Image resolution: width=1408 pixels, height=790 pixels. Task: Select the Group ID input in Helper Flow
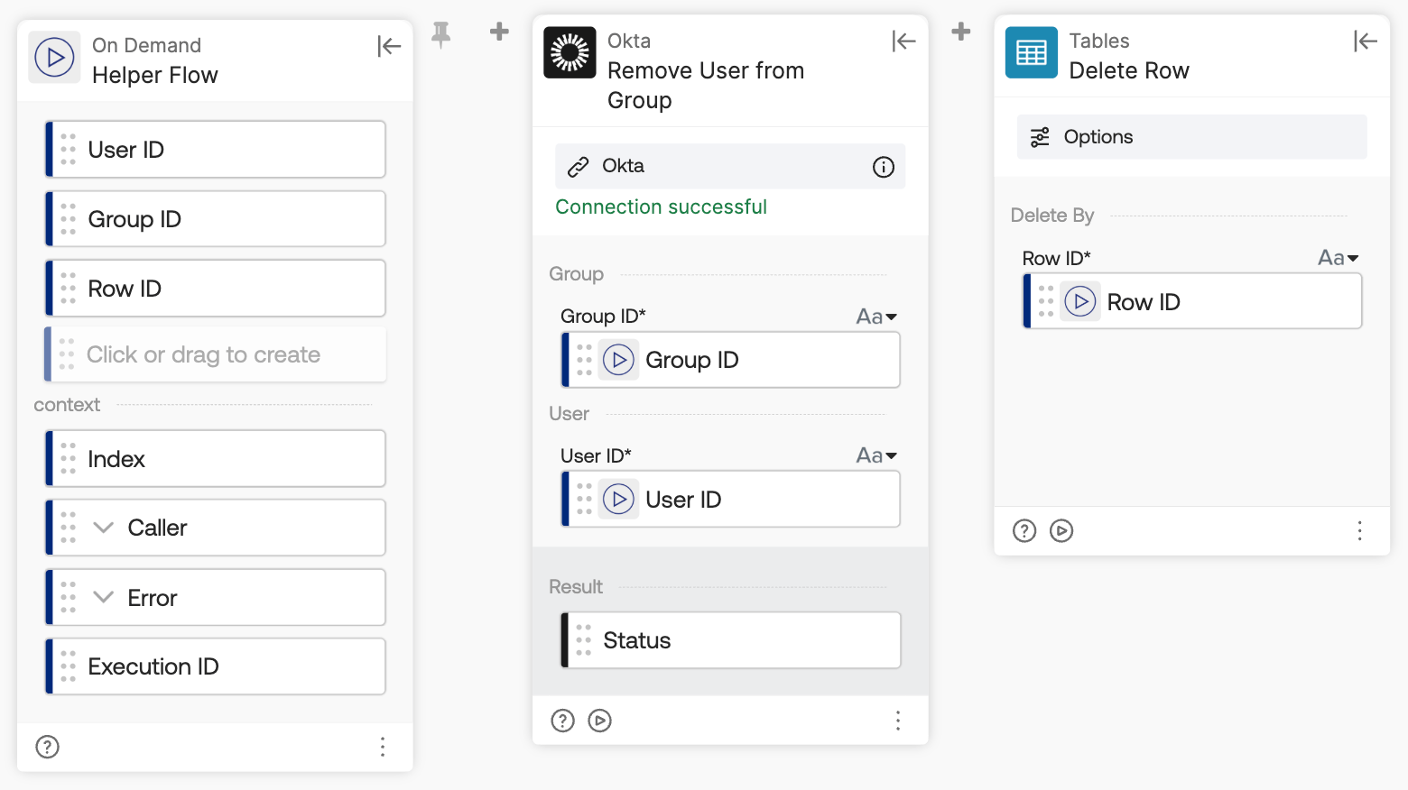point(216,219)
